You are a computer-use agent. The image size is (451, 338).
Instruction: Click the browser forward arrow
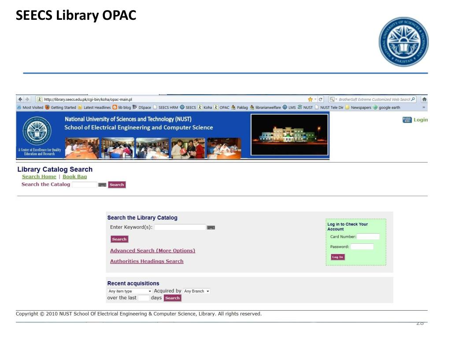(x=27, y=99)
